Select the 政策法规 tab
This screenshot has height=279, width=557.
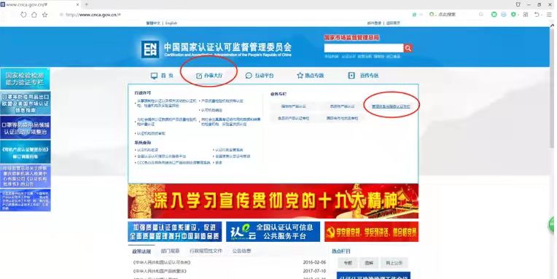pos(141,251)
